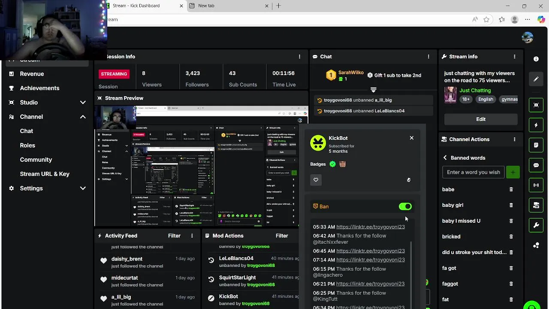549x309 pixels.
Task: Focus the 'Enter a word you wish' field
Action: point(473,172)
